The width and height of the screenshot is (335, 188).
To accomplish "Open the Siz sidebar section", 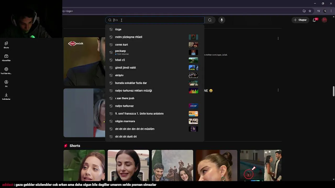I will (6, 84).
